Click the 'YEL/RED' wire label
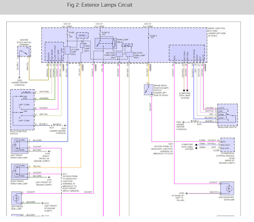The width and height of the screenshot is (254, 222). (147, 72)
